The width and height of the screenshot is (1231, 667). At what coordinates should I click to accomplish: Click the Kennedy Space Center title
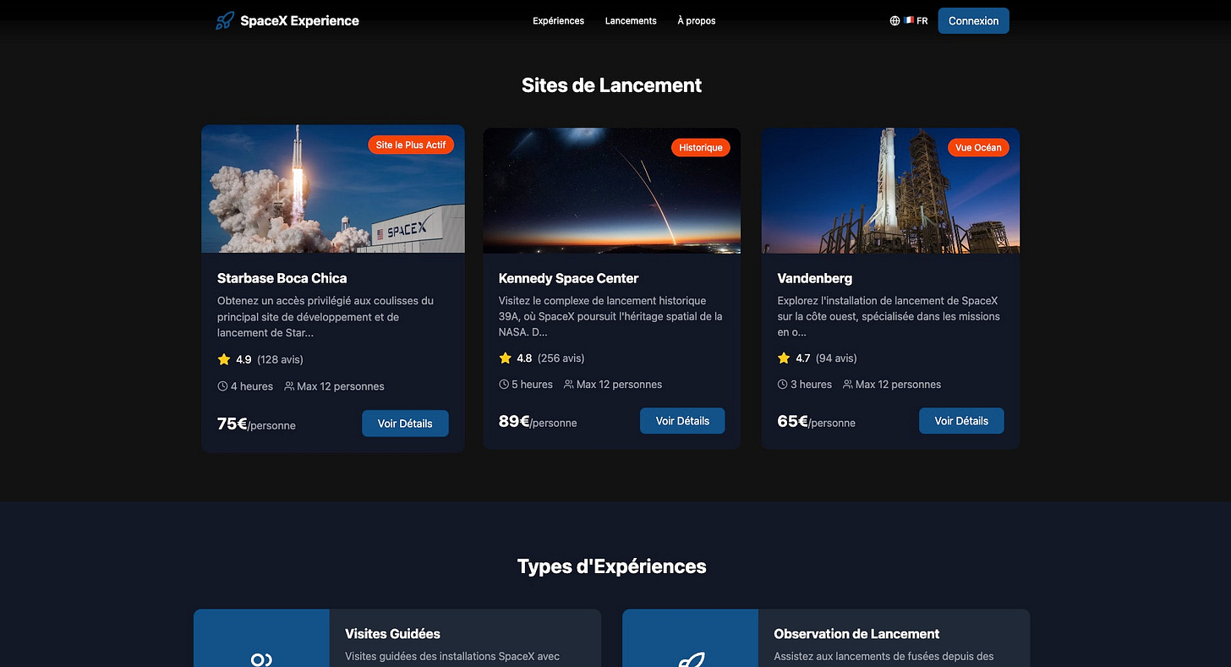pos(569,278)
